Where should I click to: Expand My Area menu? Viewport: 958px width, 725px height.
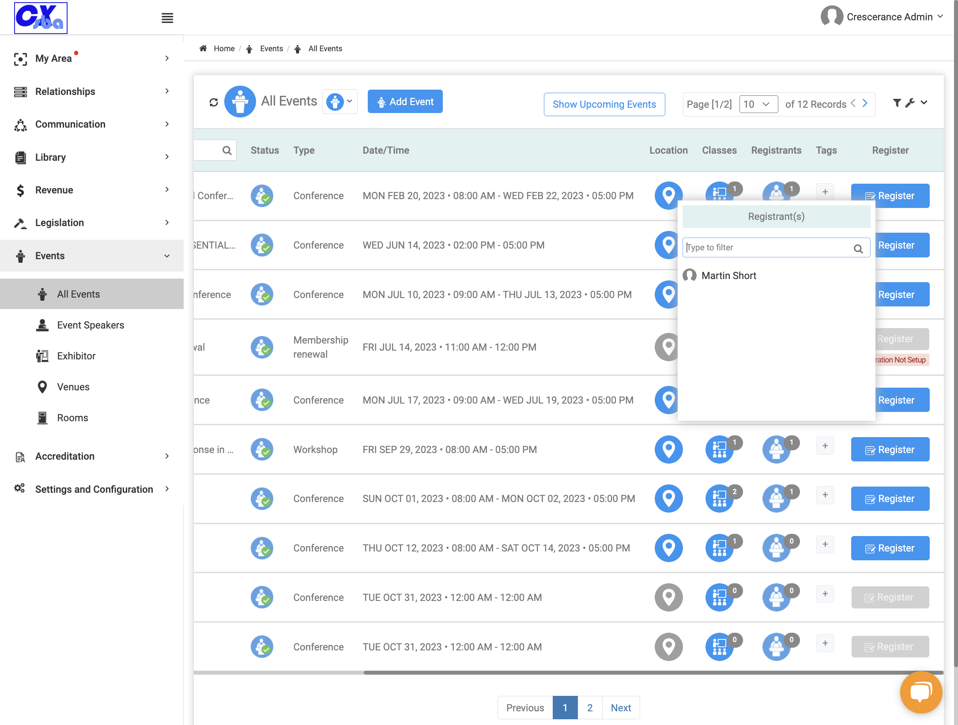click(x=92, y=58)
